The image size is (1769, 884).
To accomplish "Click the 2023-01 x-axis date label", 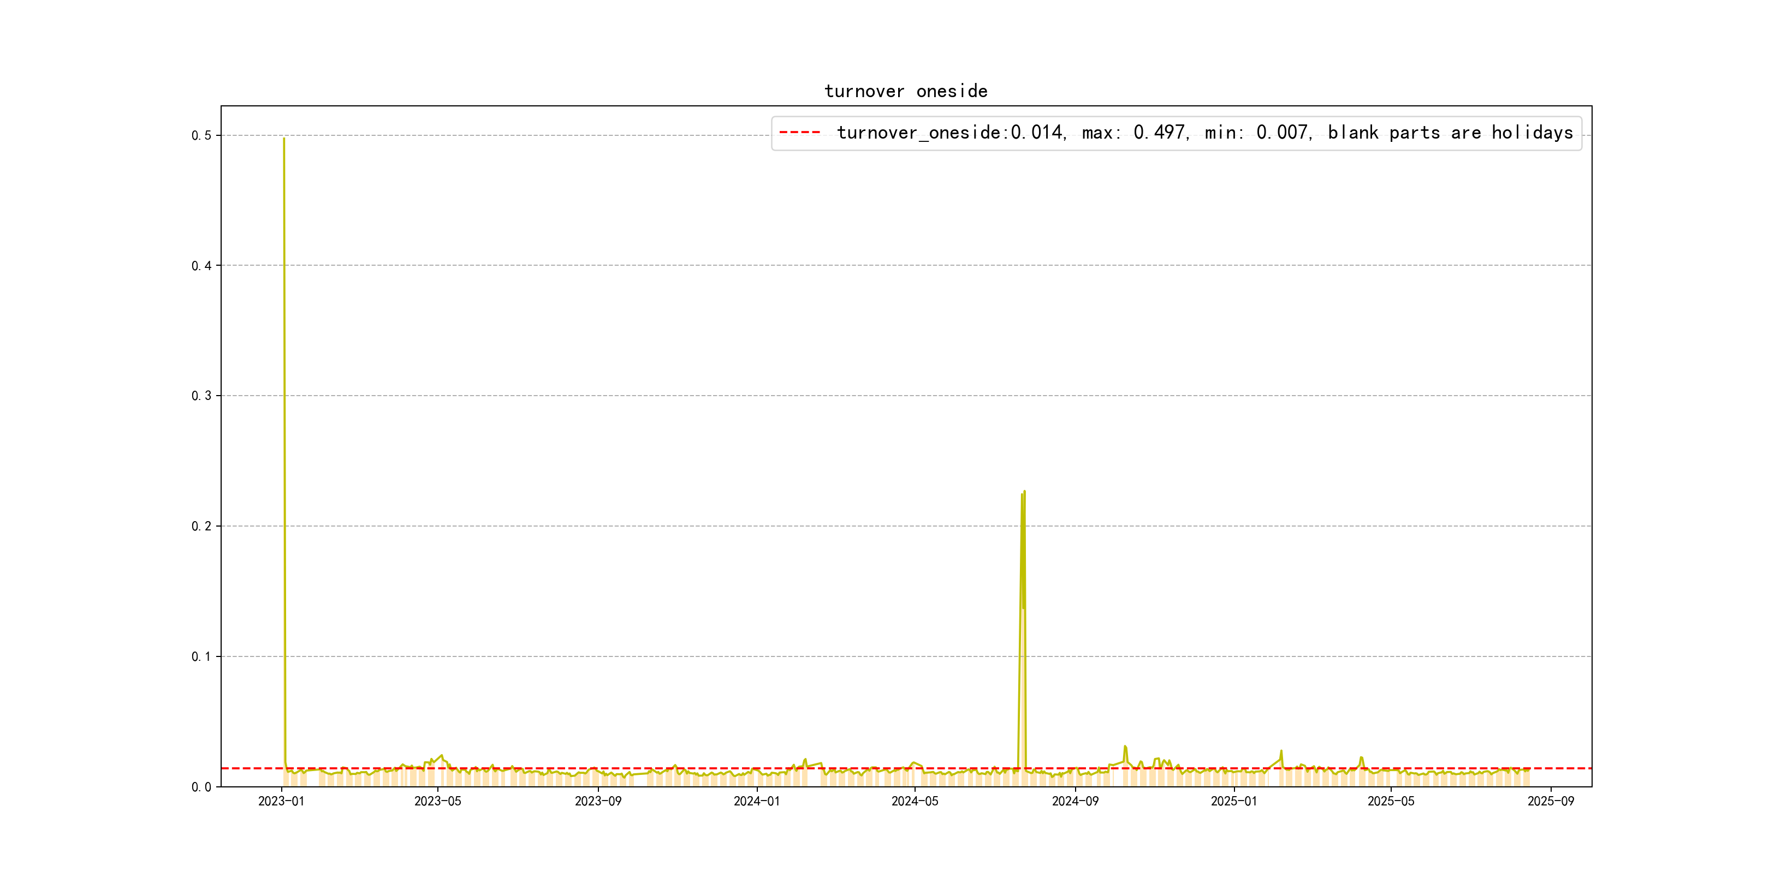I will coord(281,802).
